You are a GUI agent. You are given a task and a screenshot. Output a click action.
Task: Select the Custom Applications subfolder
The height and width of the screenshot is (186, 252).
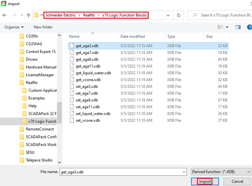tap(40, 90)
